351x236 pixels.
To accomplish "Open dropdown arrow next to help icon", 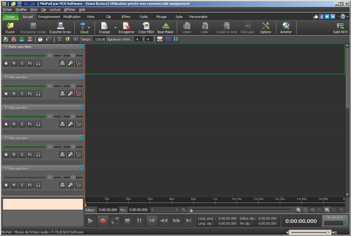I will pyautogui.click(x=347, y=16).
